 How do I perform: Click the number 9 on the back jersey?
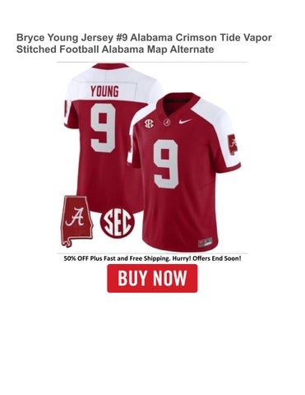103,128
